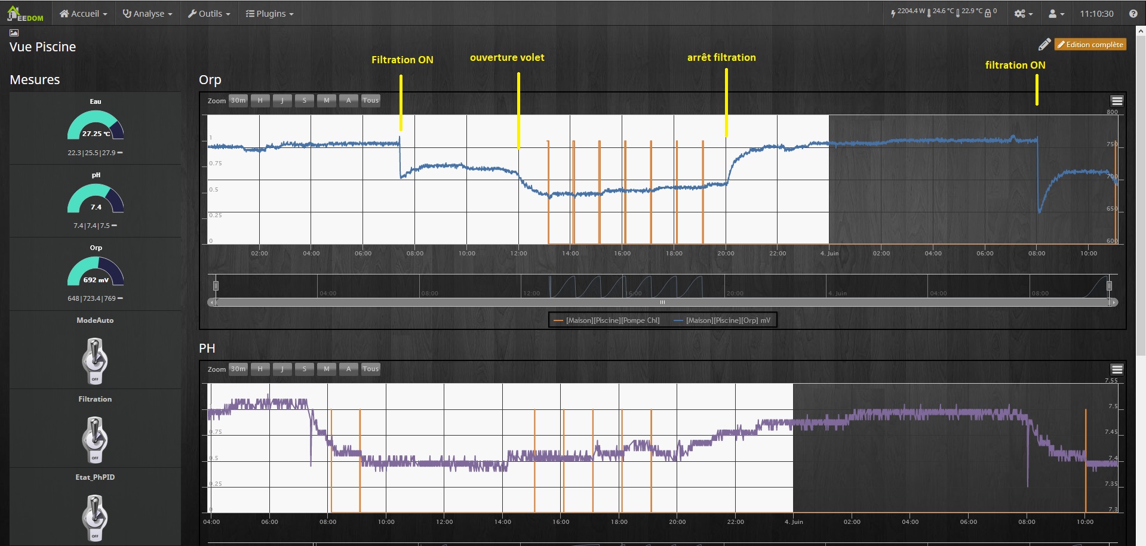
Task: Click the Vue Piscine title
Action: pyautogui.click(x=42, y=47)
